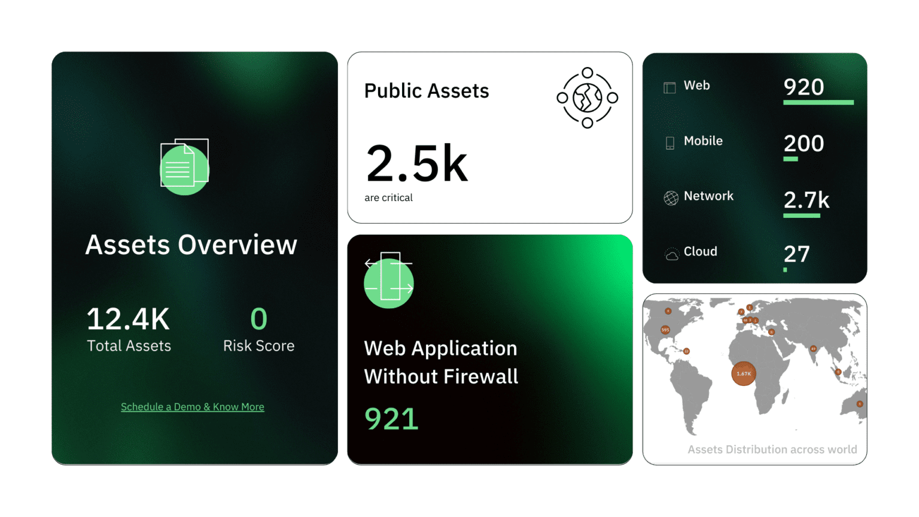Open Schedule a Demo & Know More link

(192, 407)
